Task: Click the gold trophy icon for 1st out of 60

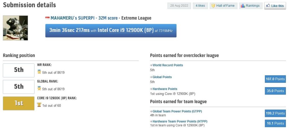Action: [x=39, y=105]
